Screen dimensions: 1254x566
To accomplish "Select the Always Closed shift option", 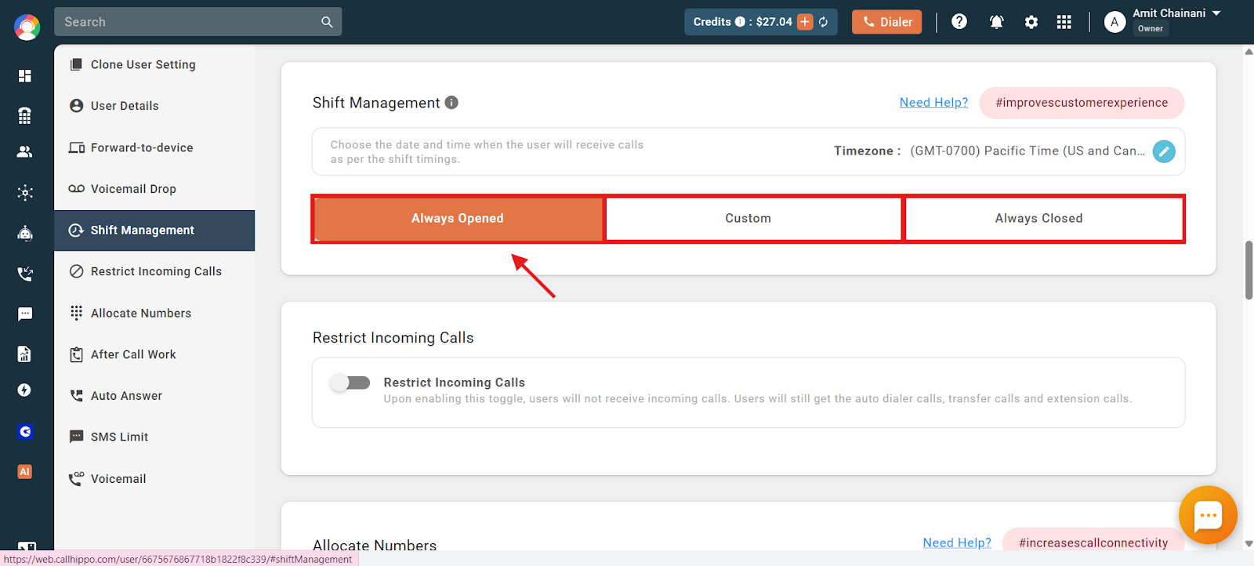I will pos(1044,219).
